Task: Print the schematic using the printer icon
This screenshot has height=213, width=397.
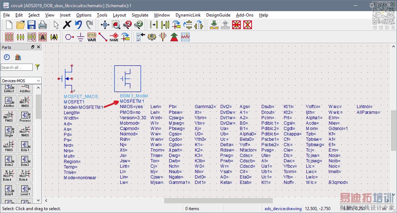Action: [x=42, y=25]
